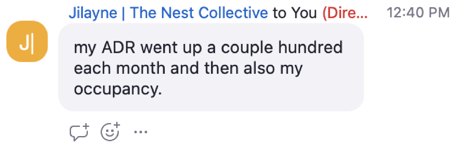Click the sender name Jilayne | The Nest Collective
The width and height of the screenshot is (470, 145).
168,13
